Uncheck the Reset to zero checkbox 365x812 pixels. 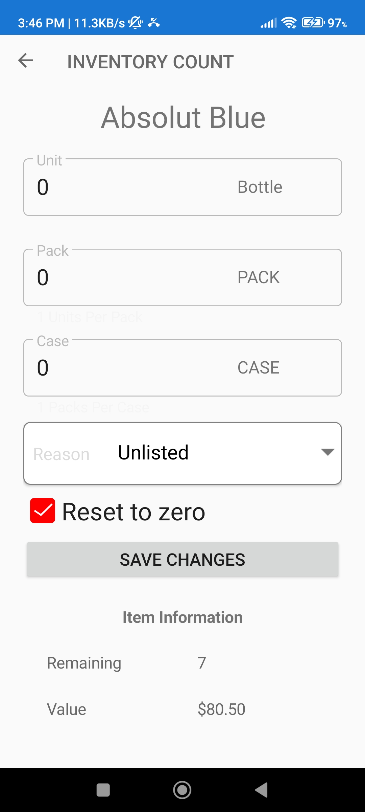43,511
